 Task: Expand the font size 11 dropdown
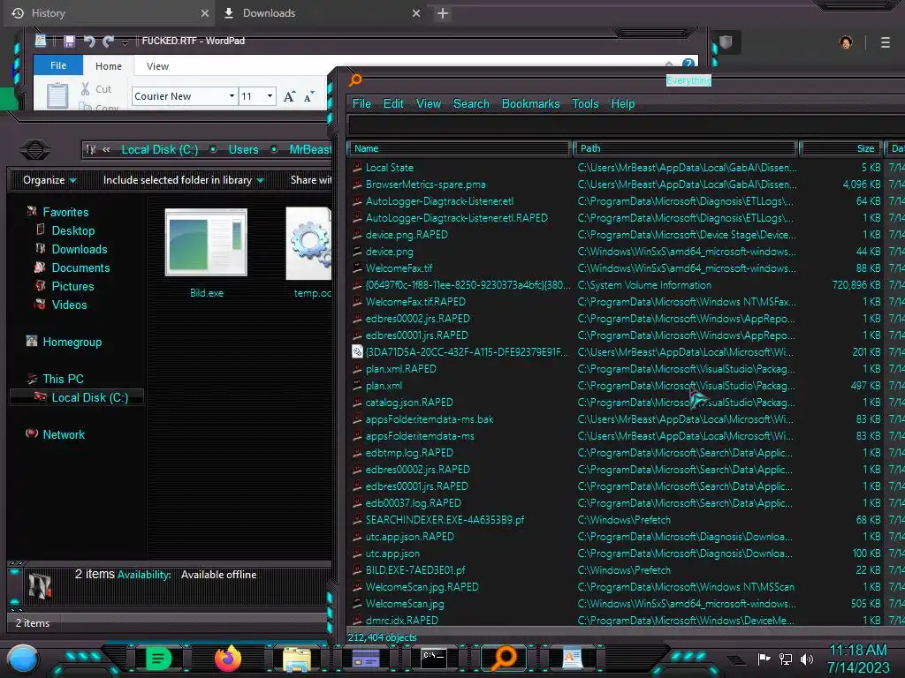[x=270, y=95]
